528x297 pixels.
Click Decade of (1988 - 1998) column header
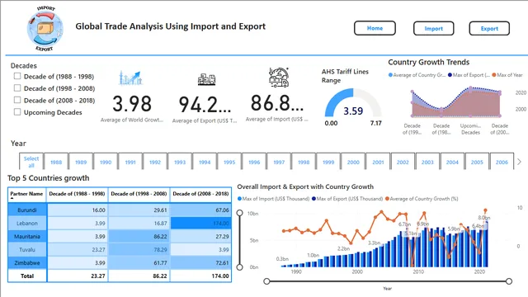[x=77, y=194]
